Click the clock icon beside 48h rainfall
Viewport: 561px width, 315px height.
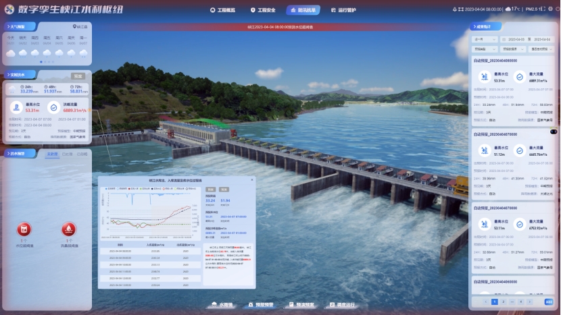[x=46, y=87]
